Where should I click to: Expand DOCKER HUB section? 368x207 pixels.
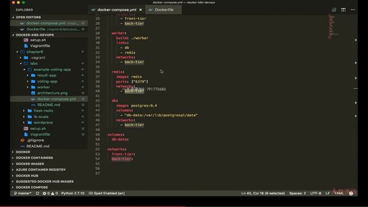27,176
